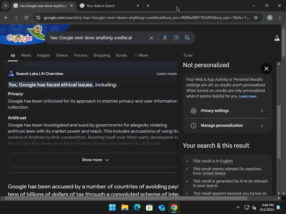Click the side panel scroll up arrow

click(x=279, y=64)
